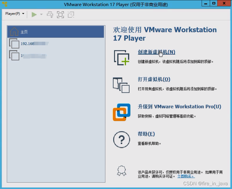Click 升级到 VMware Workstation Pro(U) link

click(x=179, y=107)
